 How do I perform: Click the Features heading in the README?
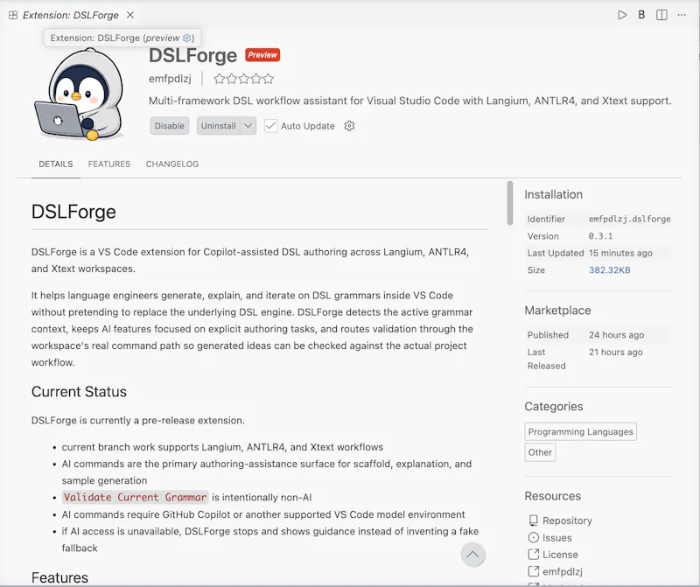click(59, 577)
